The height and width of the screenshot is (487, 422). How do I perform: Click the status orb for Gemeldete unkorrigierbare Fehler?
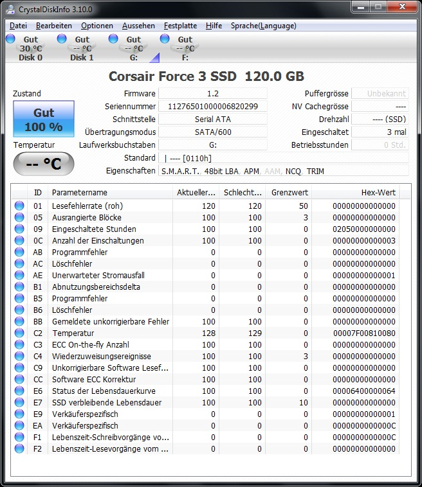[x=19, y=321]
